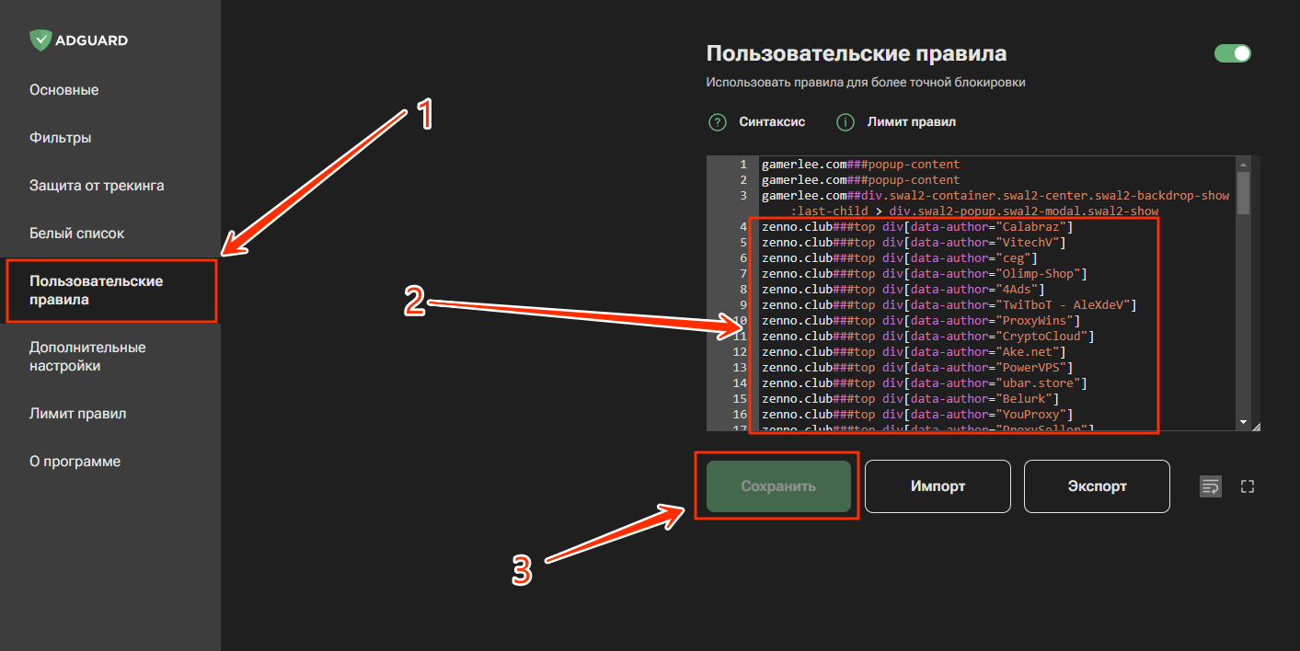Click rule line with "TwiTboT - AleXdeV"
This screenshot has width=1300, height=651.
click(x=950, y=304)
